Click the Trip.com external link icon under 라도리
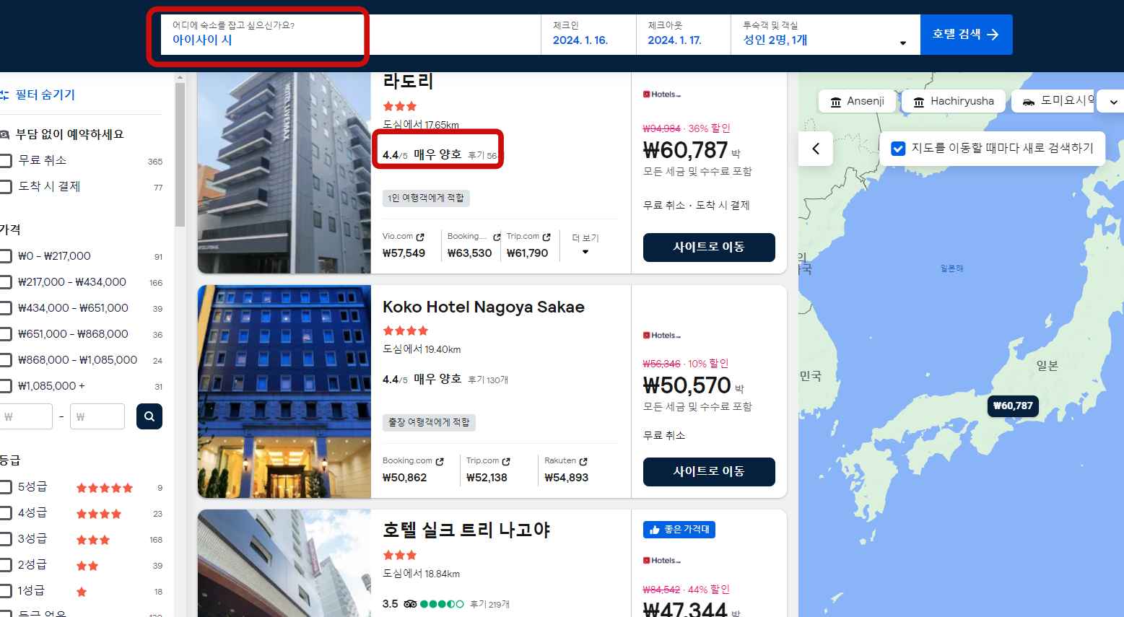This screenshot has width=1124, height=617. [x=546, y=237]
